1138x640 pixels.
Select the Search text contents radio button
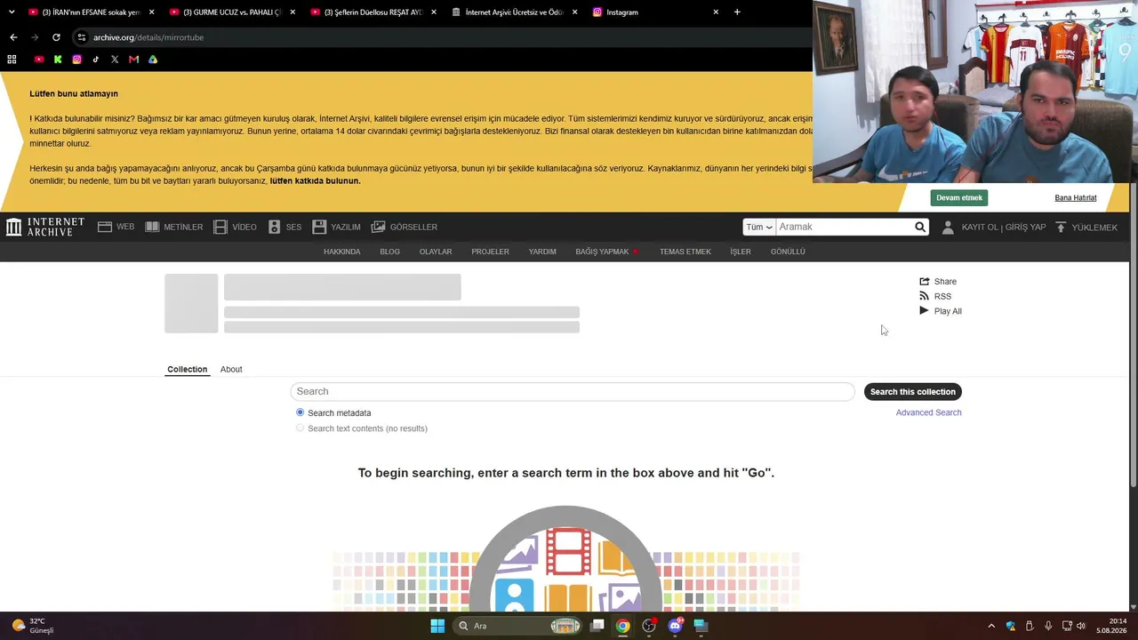pos(301,428)
